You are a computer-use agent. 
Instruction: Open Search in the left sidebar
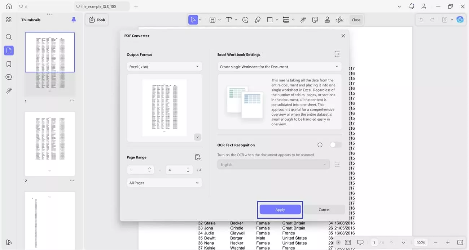click(9, 37)
